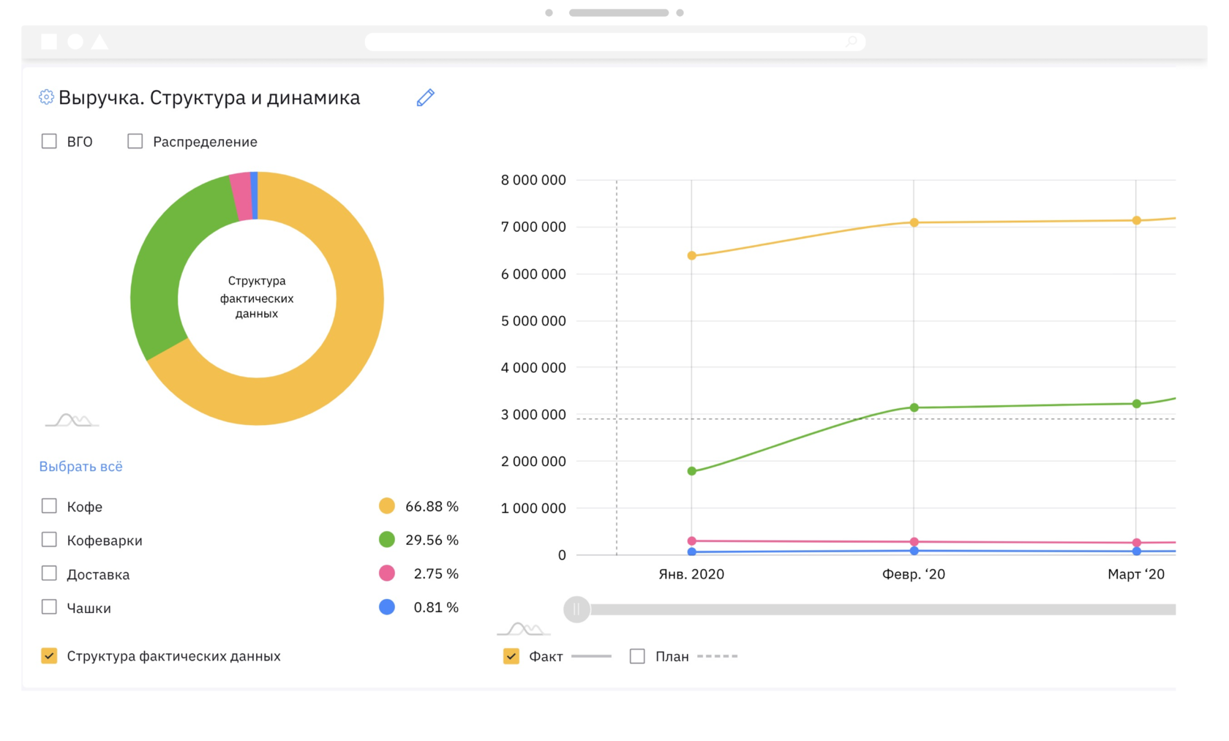
Task: Click the pencil edit icon
Action: (x=425, y=97)
